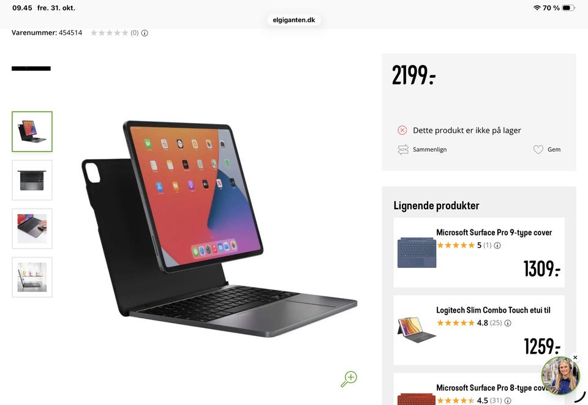Click info icon by Surface Pro 8 rating
The image size is (588, 405).
coord(508,401)
